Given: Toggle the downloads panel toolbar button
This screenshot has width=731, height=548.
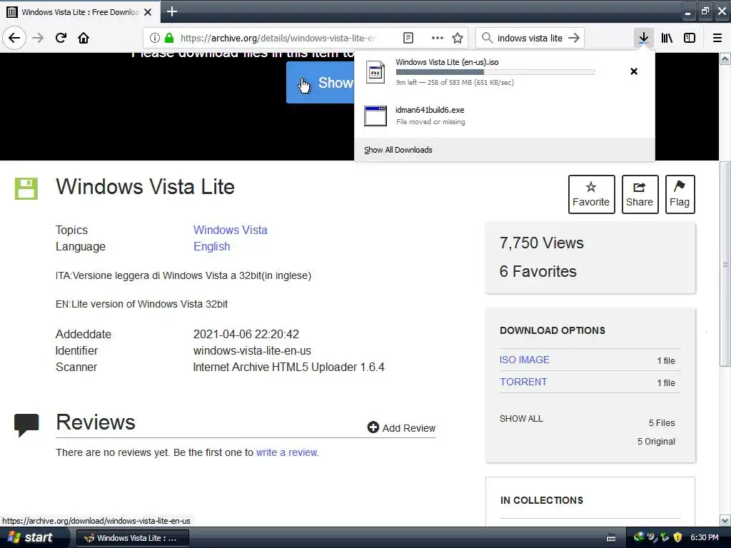Looking at the screenshot, I should (643, 38).
